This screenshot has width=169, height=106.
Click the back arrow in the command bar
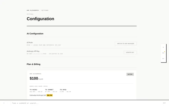point(4,103)
